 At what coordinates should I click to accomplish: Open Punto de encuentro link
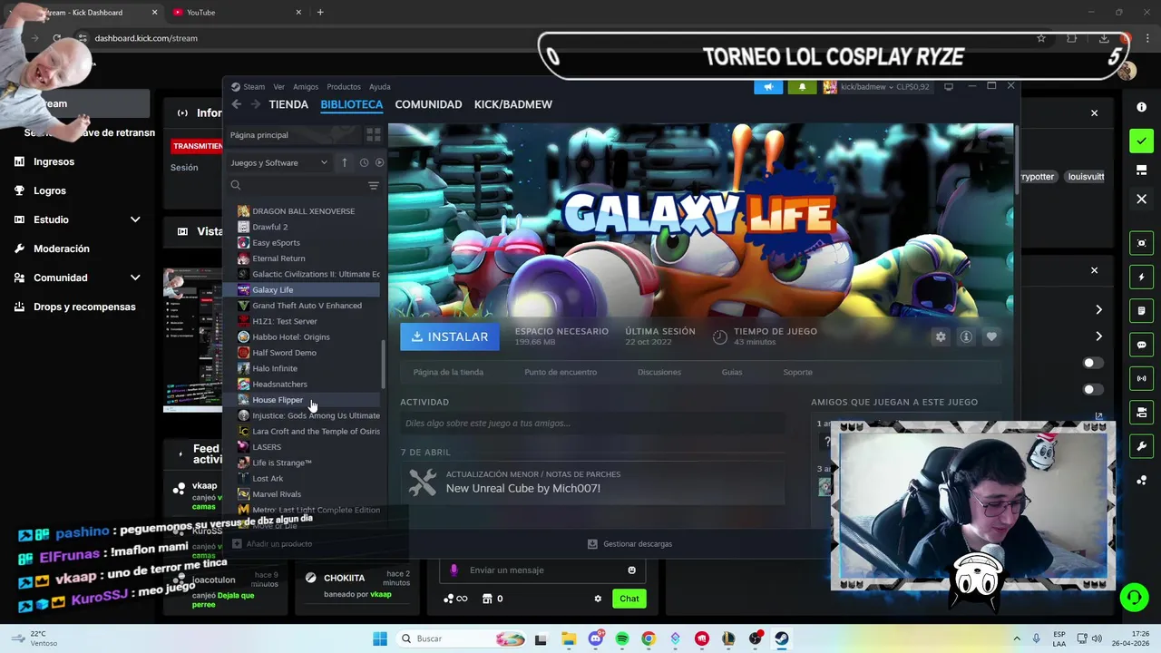coord(561,372)
